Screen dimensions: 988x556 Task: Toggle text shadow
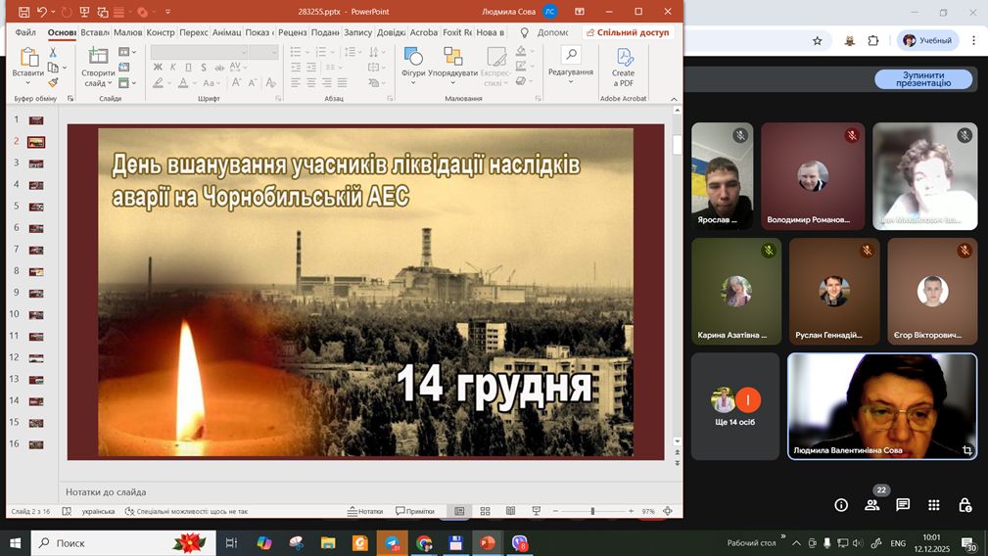coord(204,68)
